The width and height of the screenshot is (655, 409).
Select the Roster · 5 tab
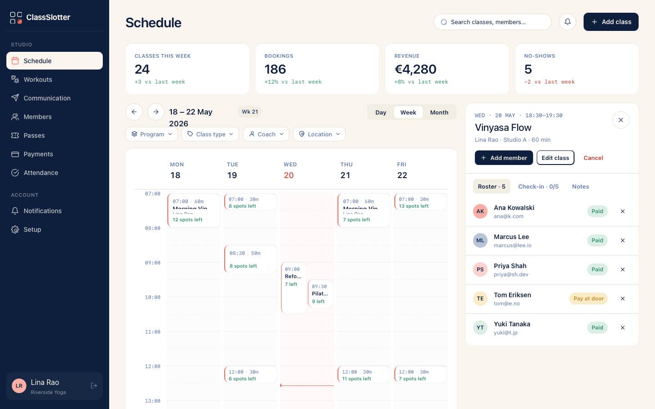point(492,186)
